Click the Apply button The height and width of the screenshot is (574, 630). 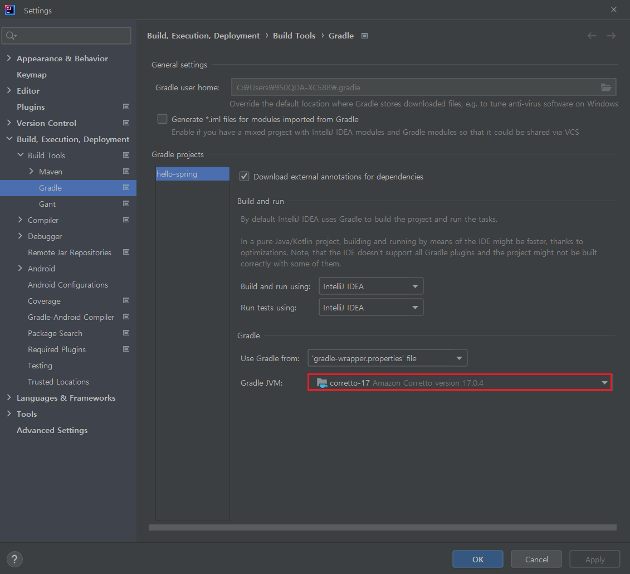(595, 559)
